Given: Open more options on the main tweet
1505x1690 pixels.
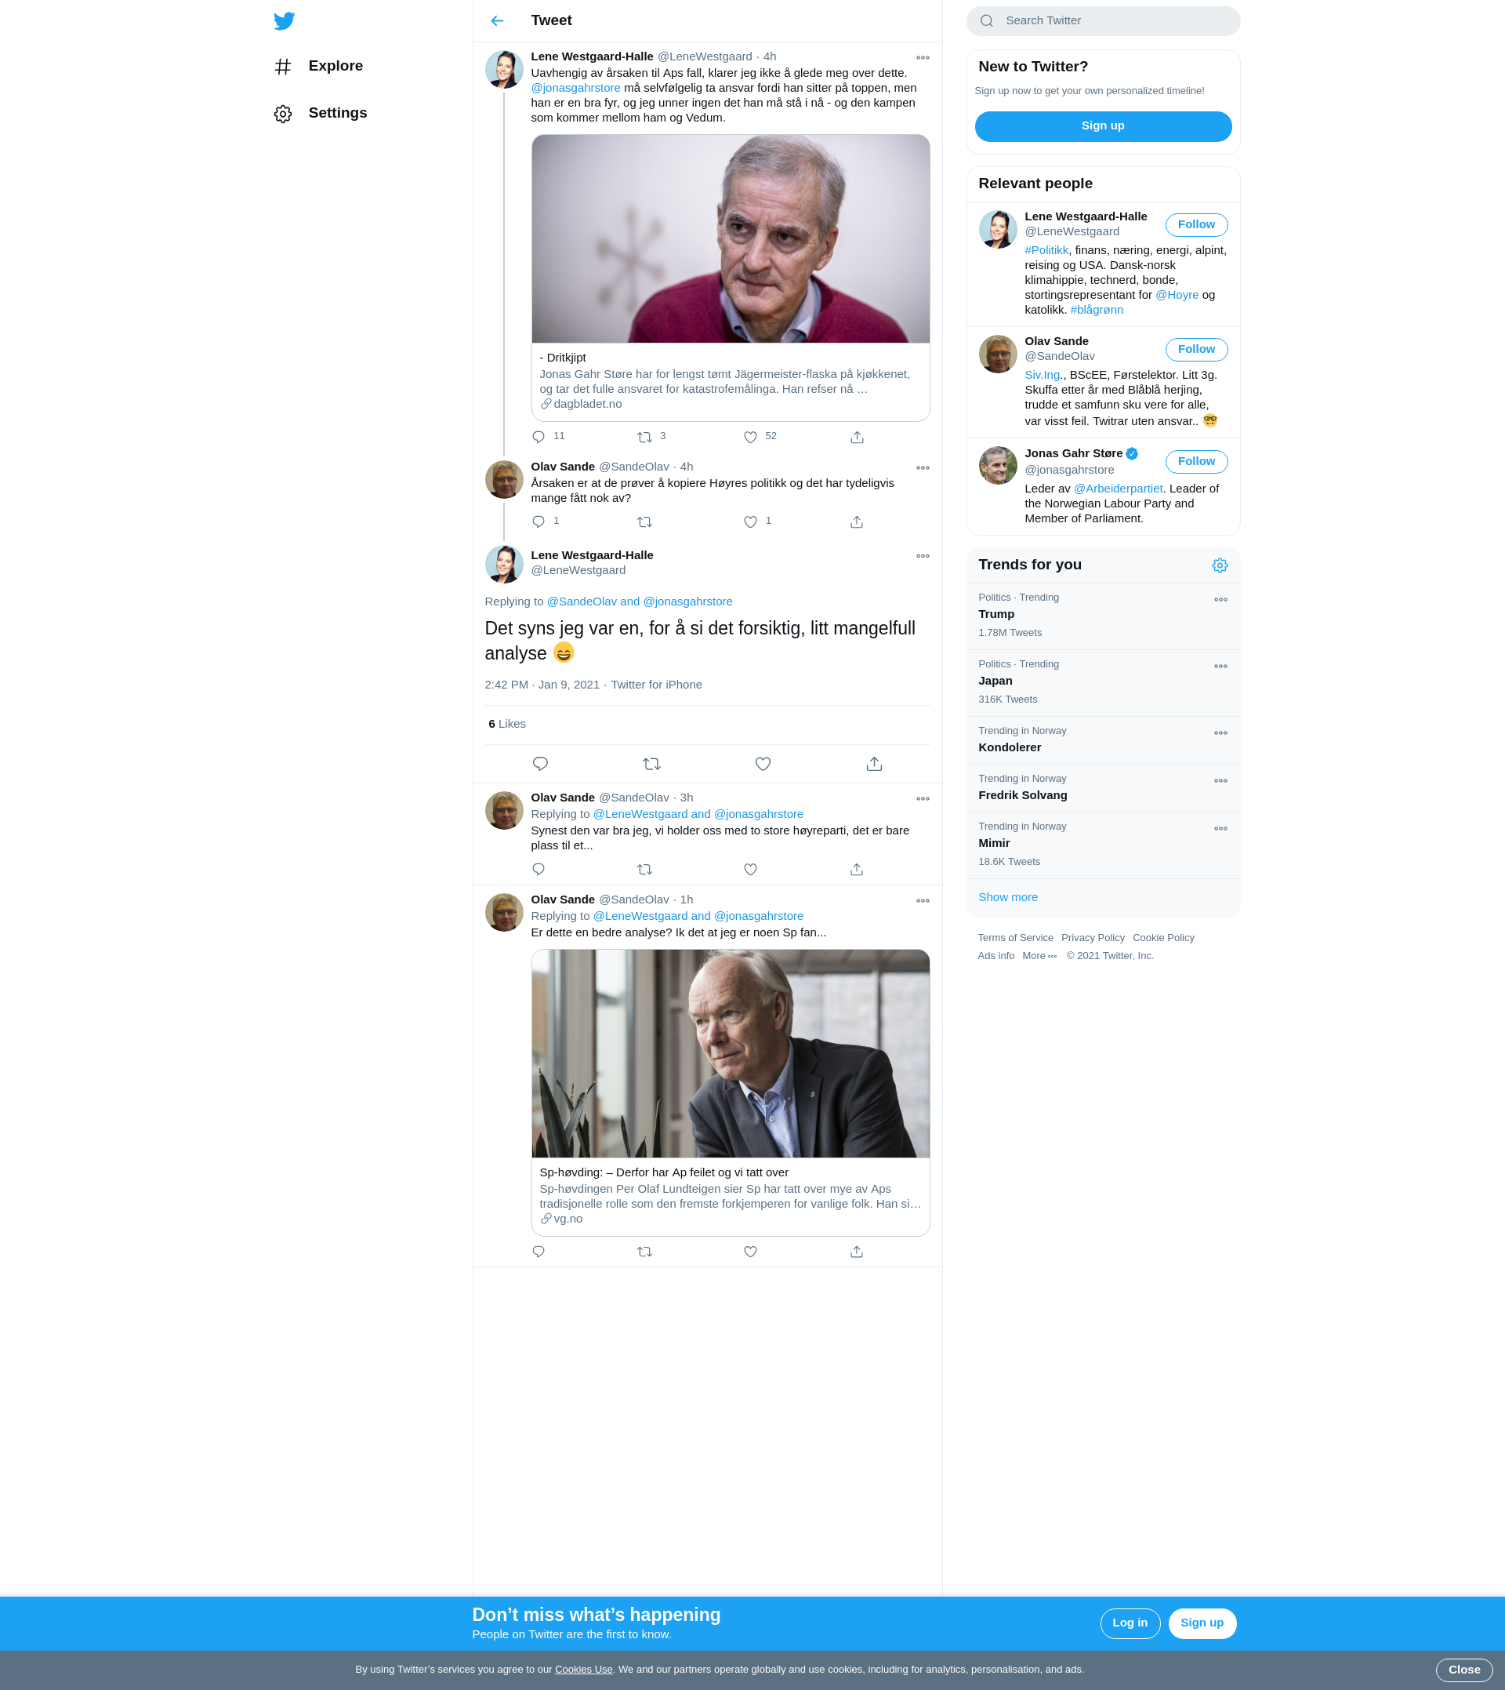Looking at the screenshot, I should 922,556.
